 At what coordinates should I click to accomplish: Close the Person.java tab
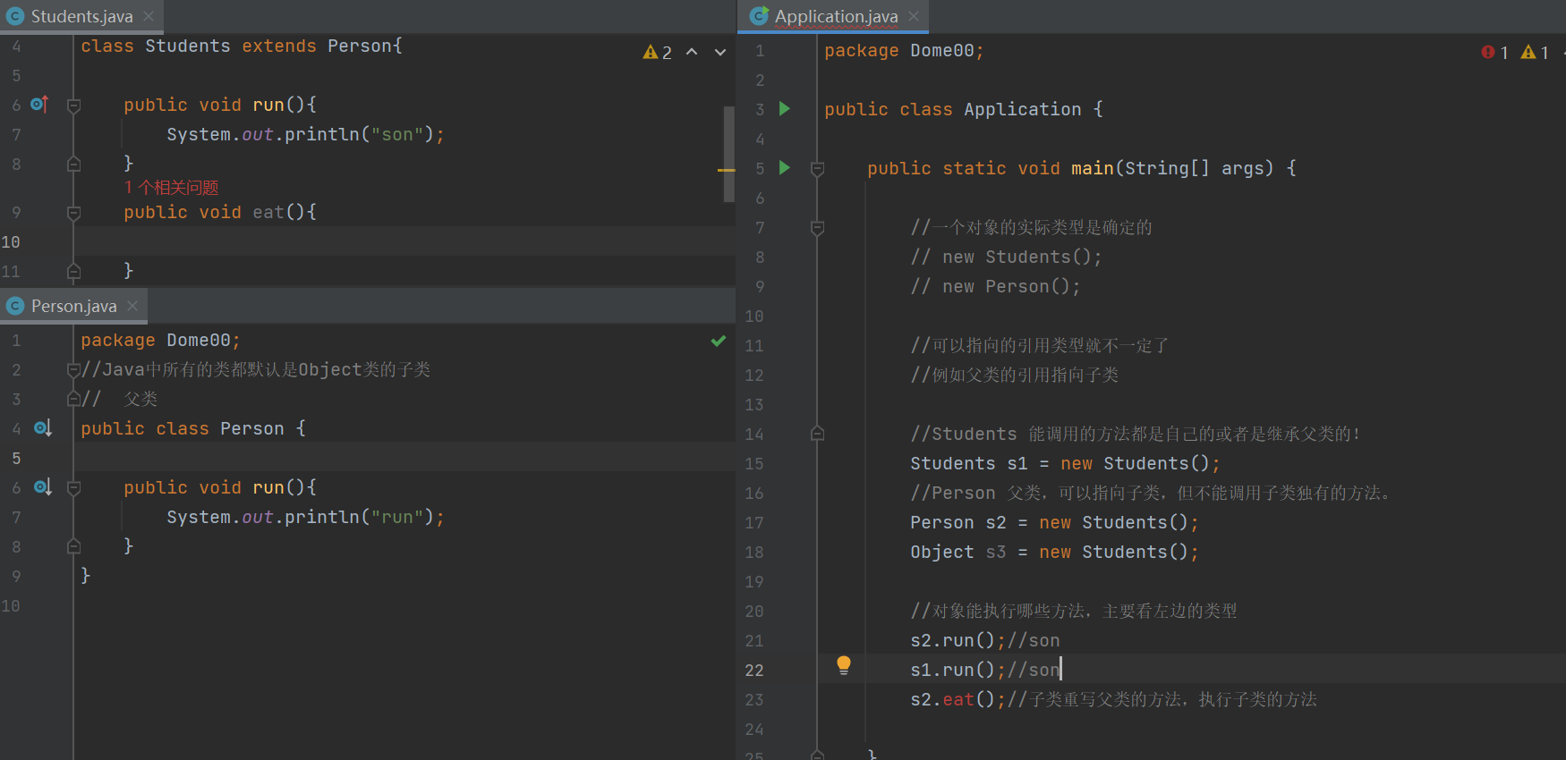coord(132,306)
